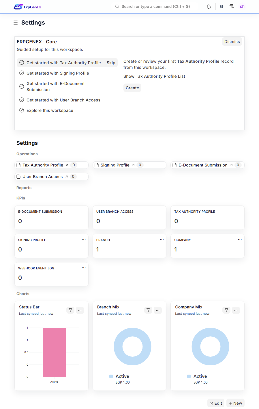The image size is (259, 409).
Task: Mark Explore this workspace as complete
Action: tap(22, 110)
